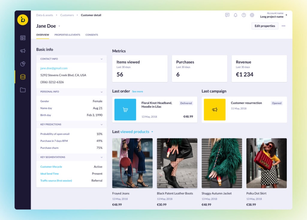Open Traffic source (first session) link
The height and width of the screenshot is (220, 307).
[56, 180]
